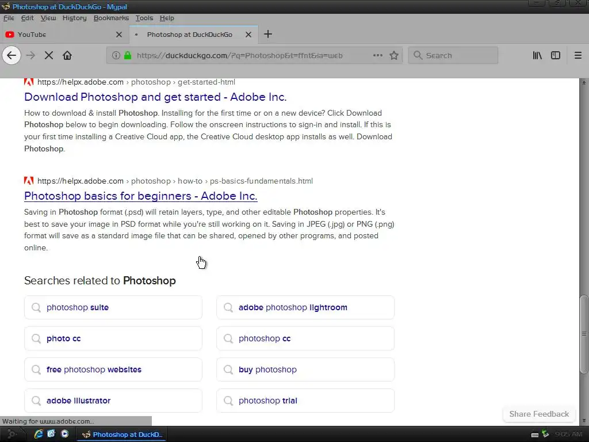Viewport: 589px width, 442px height.
Task: Click the helpx.adobe.com get-started-html URL text
Action: 136,82
